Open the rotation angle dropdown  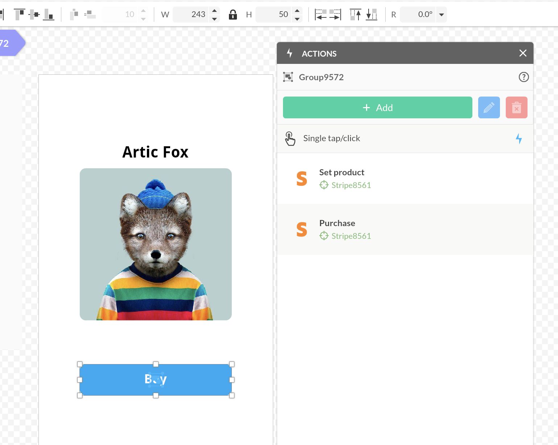click(x=442, y=15)
